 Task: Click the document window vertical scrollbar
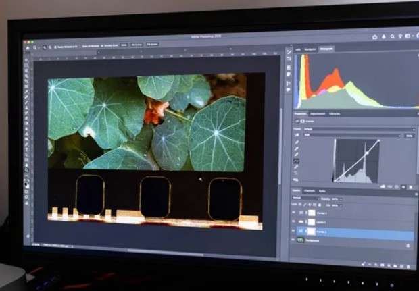[x=279, y=147]
